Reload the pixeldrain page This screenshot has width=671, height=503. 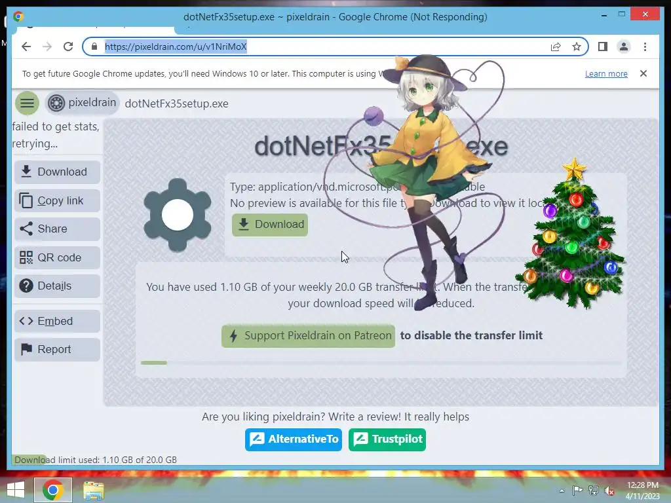68,47
